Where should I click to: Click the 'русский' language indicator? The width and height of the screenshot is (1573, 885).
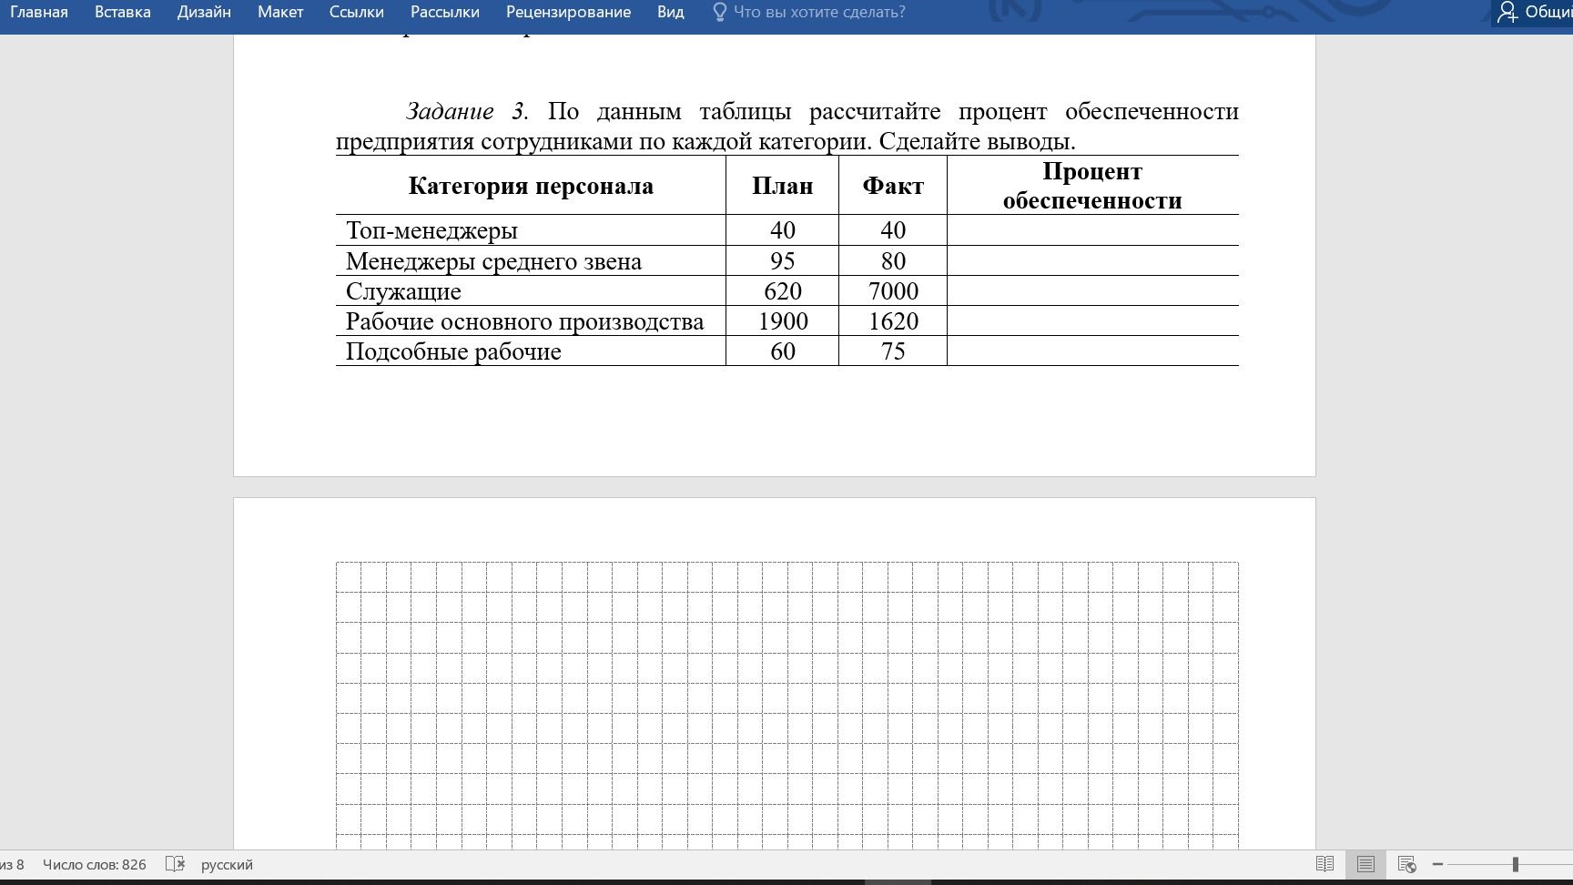click(227, 865)
